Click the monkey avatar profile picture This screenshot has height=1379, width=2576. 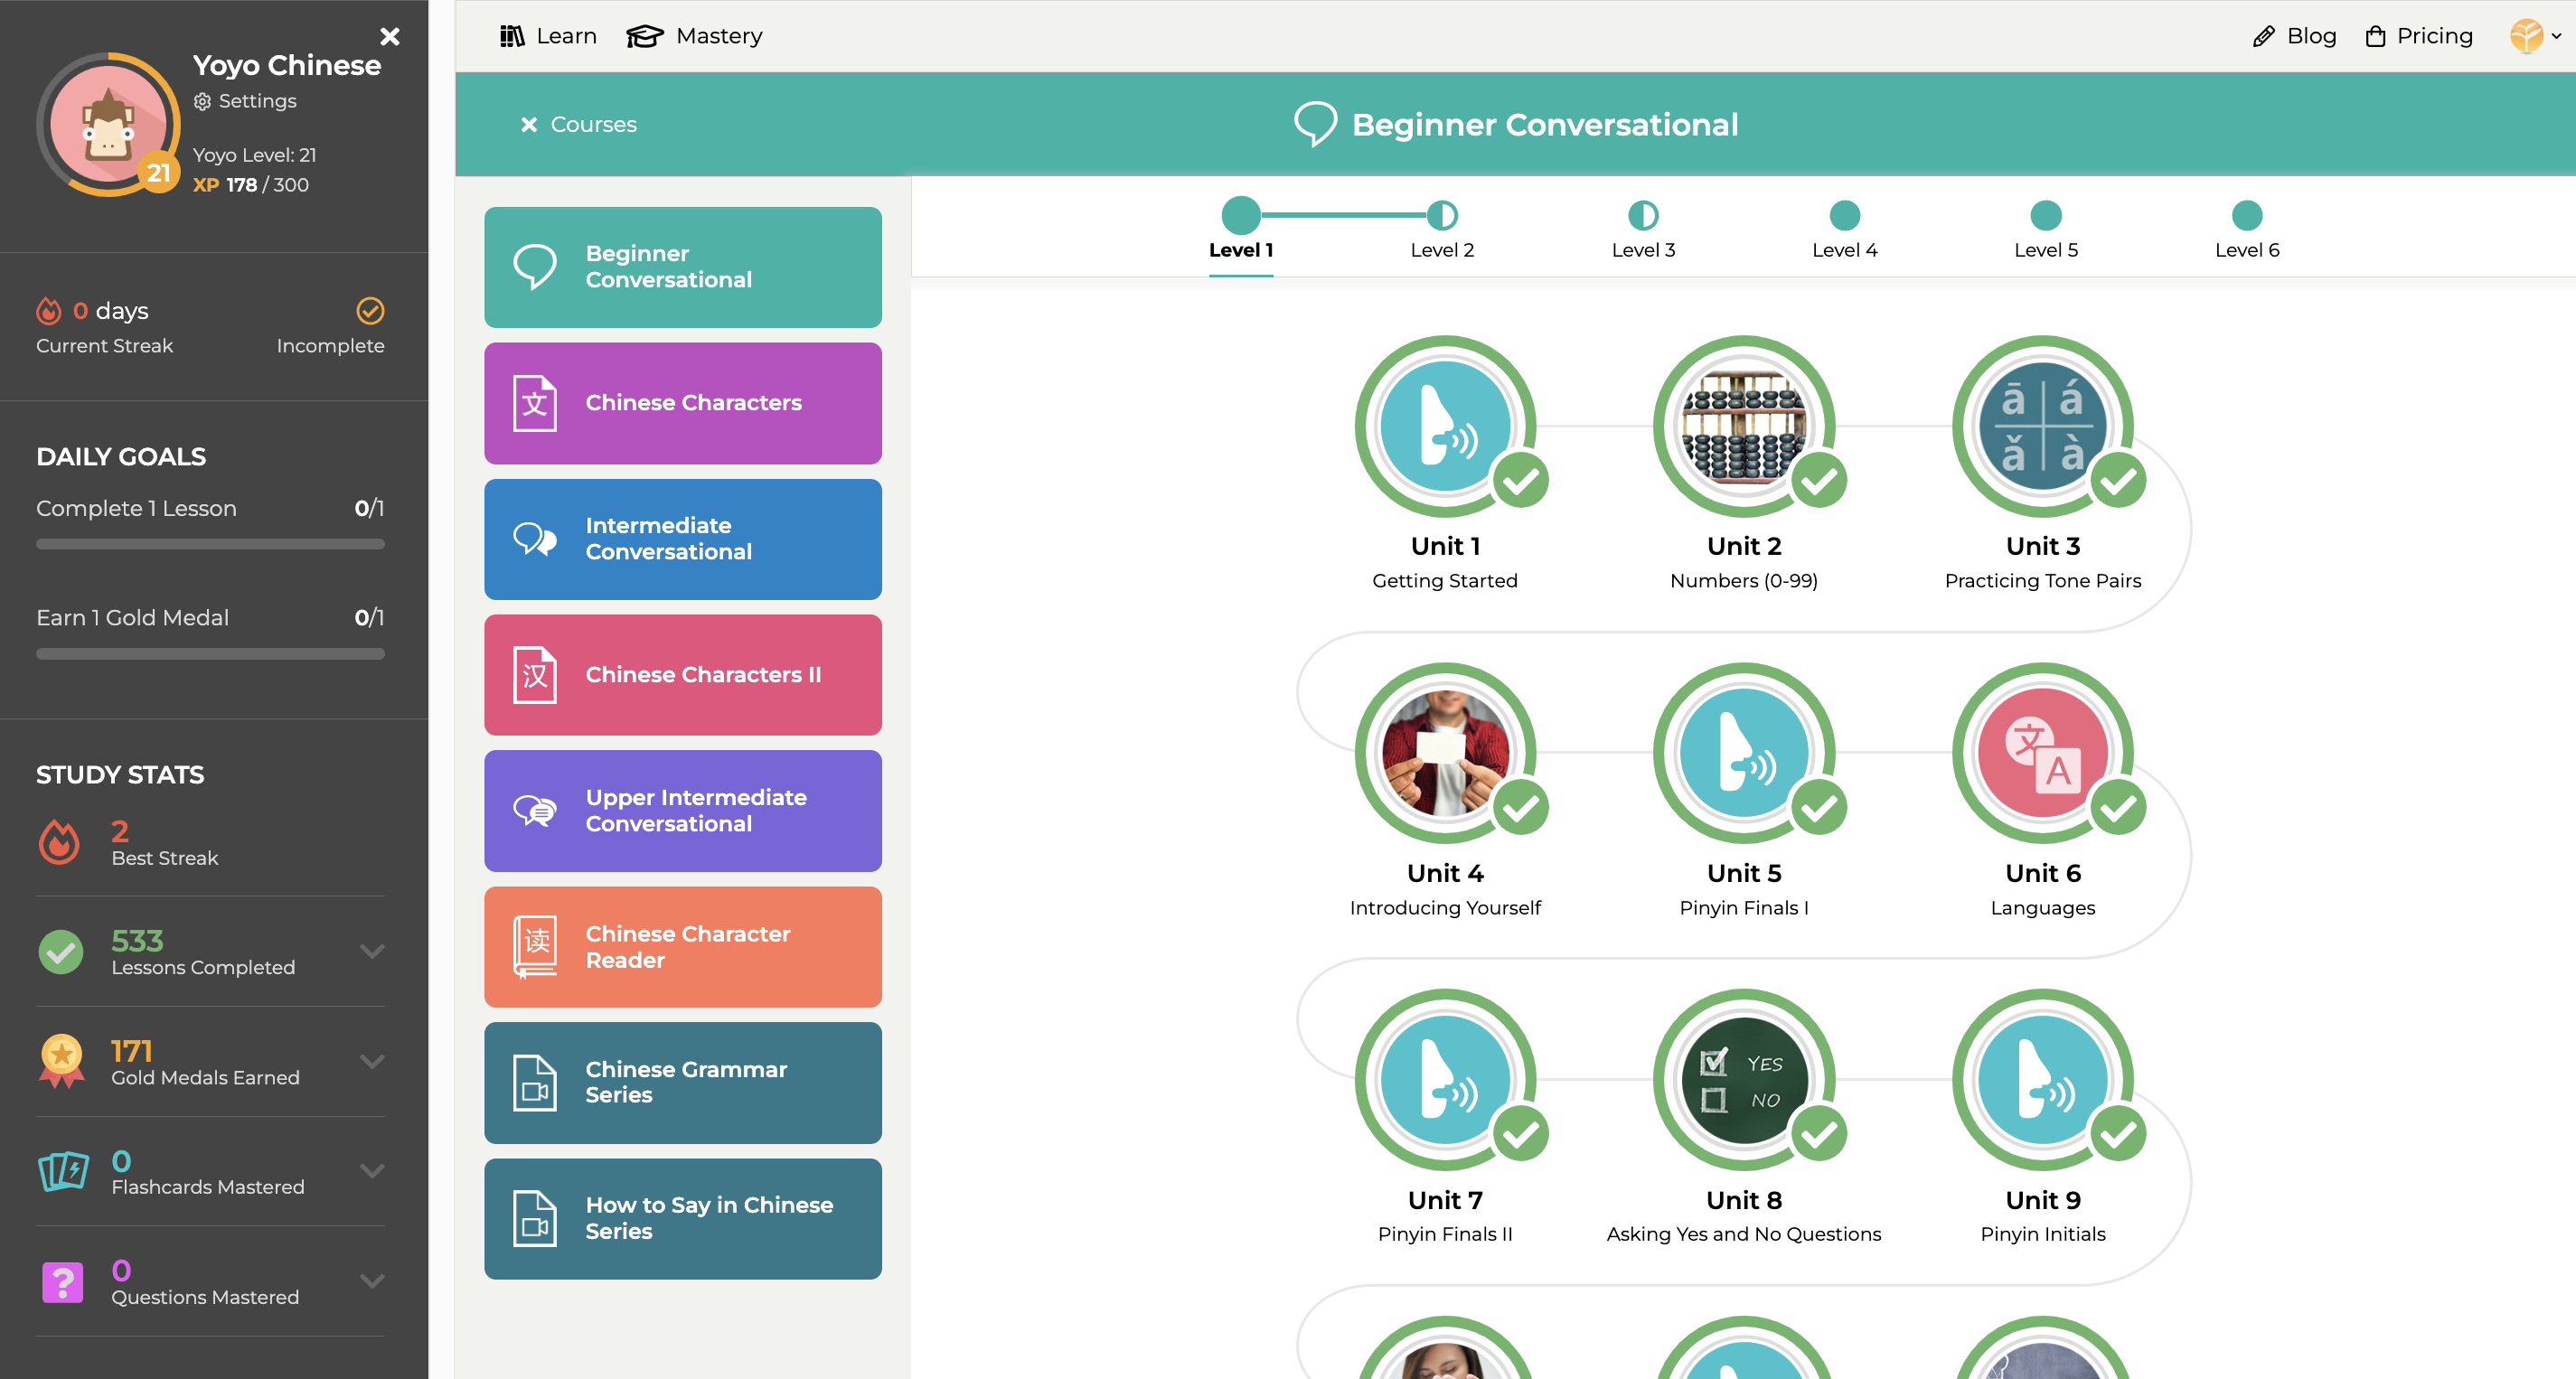108,124
